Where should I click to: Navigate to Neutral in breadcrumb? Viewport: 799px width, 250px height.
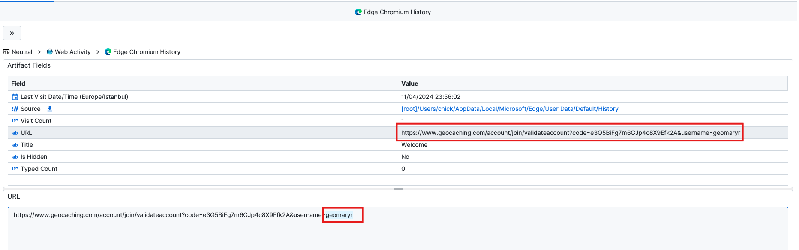22,52
